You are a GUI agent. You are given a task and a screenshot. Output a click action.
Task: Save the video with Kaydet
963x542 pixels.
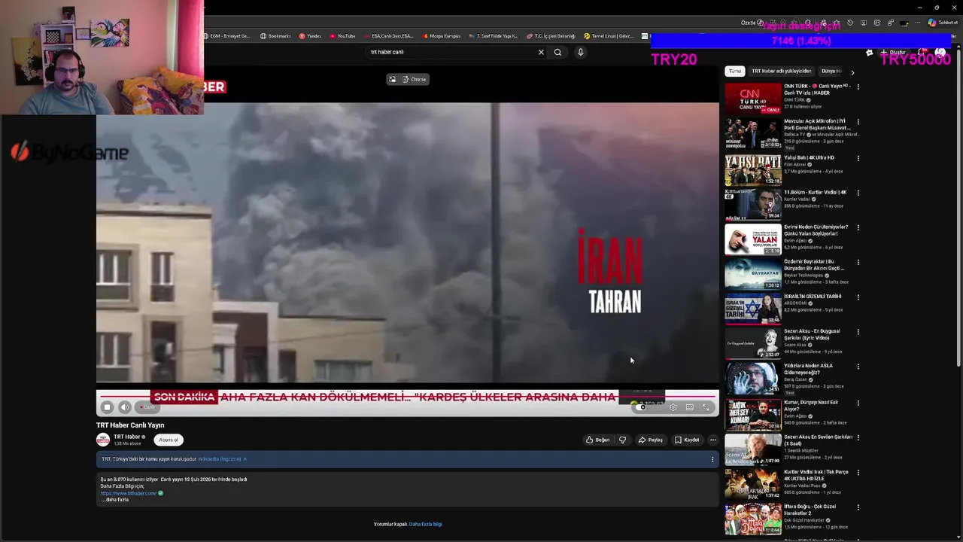[687, 440]
